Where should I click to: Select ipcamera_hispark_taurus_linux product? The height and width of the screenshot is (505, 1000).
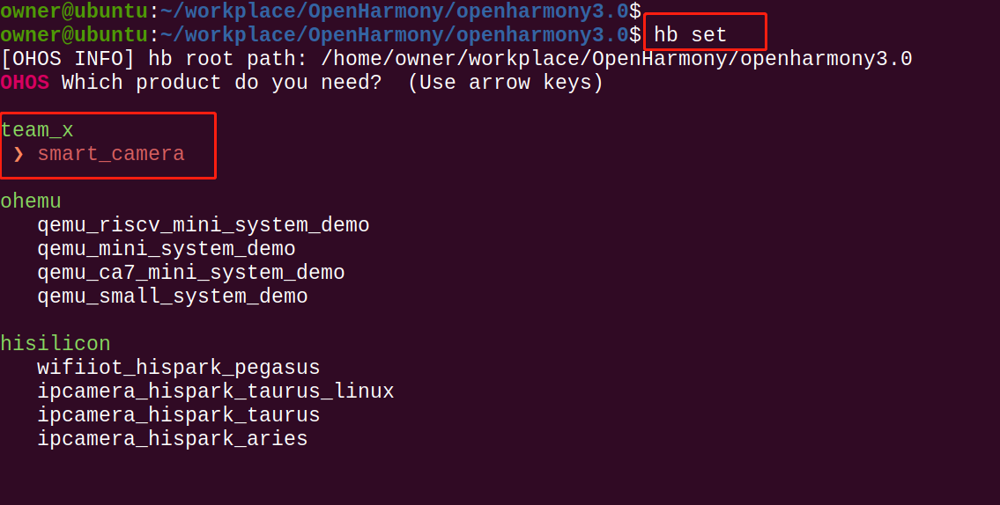point(215,392)
